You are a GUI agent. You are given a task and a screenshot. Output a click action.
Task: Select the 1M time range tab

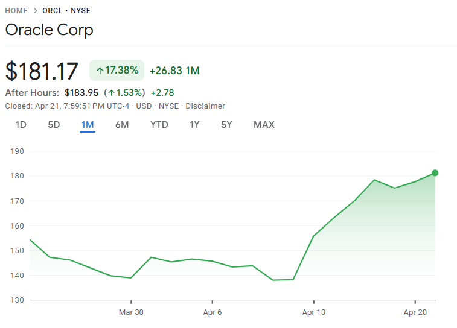tap(88, 125)
